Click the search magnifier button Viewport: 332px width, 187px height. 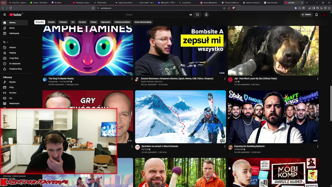pyautogui.click(x=197, y=15)
